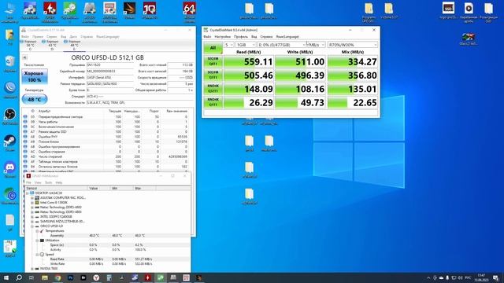
Task: Open the 1GiB test size dropdown
Action: coord(246,45)
